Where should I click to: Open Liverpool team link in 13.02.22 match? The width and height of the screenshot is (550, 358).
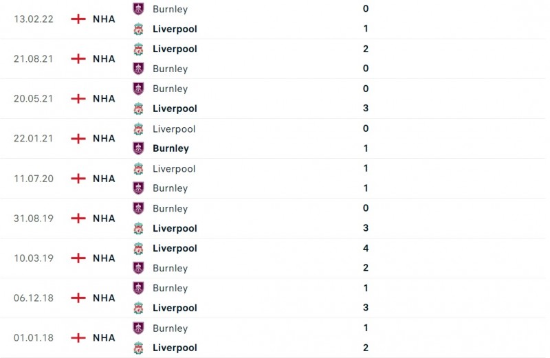175,29
